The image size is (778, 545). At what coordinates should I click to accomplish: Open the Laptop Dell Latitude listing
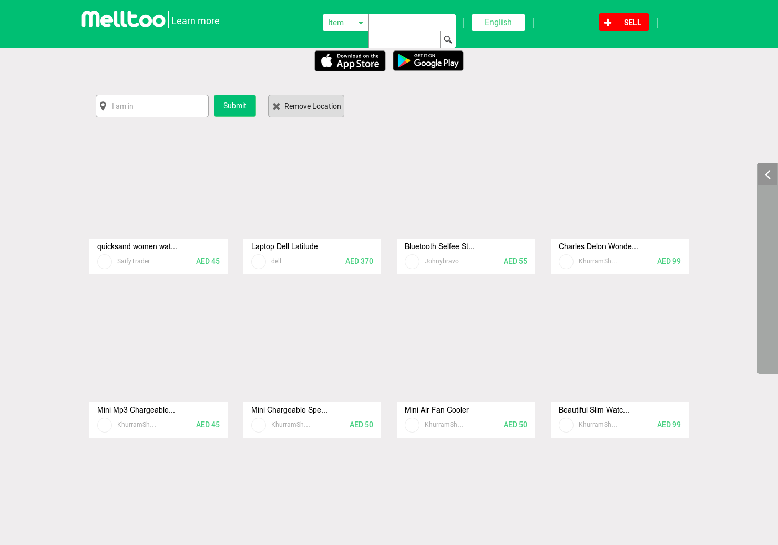click(x=284, y=246)
